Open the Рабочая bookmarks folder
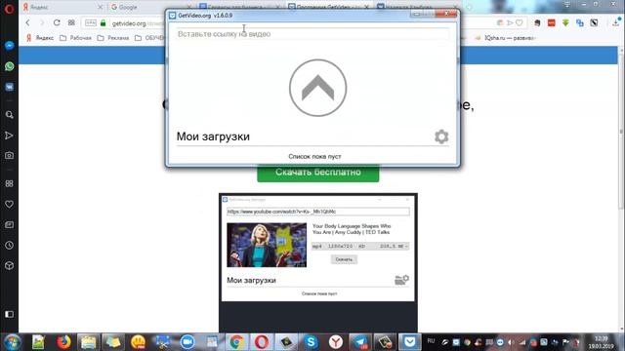Screen dimensions: 625x351 pos(76,38)
